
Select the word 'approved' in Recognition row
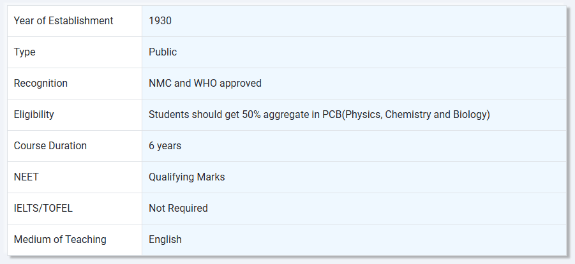[242, 84]
